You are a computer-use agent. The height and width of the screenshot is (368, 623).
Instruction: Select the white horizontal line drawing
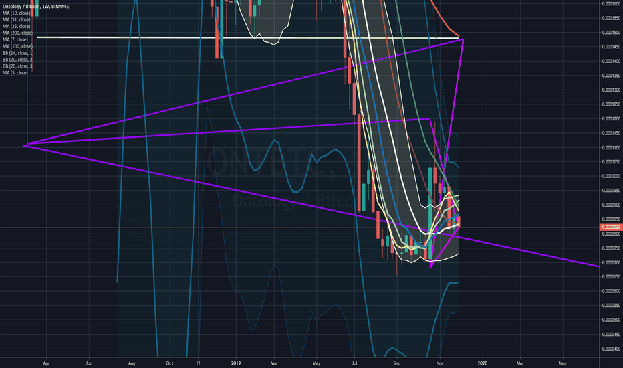(247, 37)
